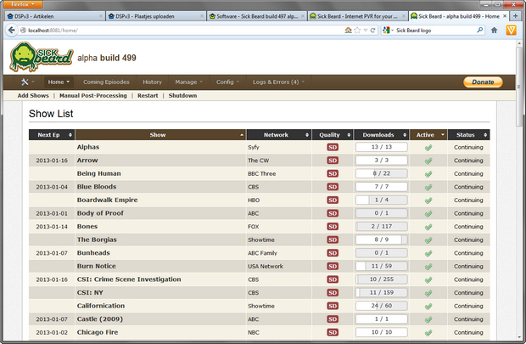Click the SD quality badge for Arrow
Screen dimensions: 526x344
click(333, 161)
